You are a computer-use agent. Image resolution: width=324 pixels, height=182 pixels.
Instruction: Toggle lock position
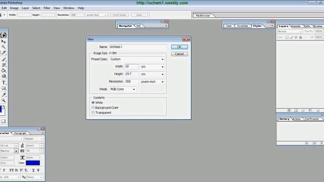(x=296, y=37)
